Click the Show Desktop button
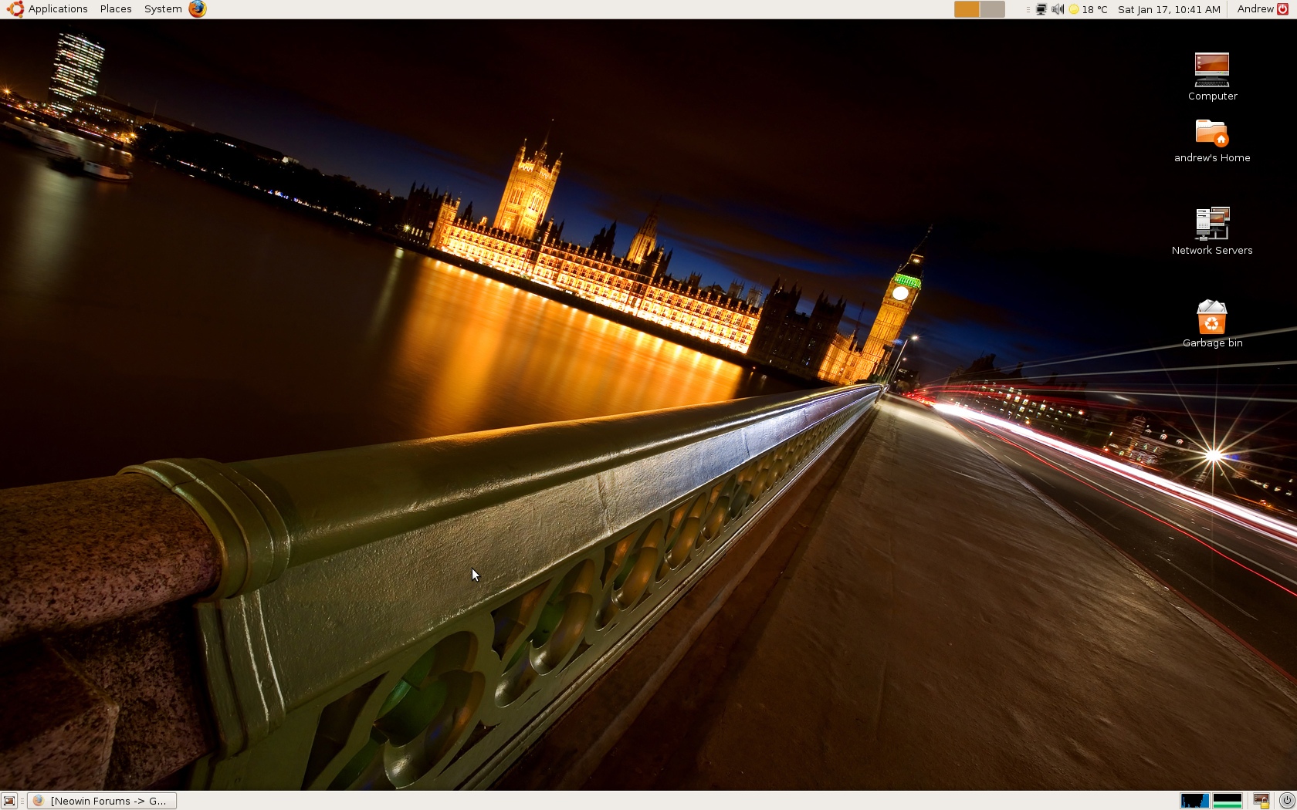 (x=9, y=801)
